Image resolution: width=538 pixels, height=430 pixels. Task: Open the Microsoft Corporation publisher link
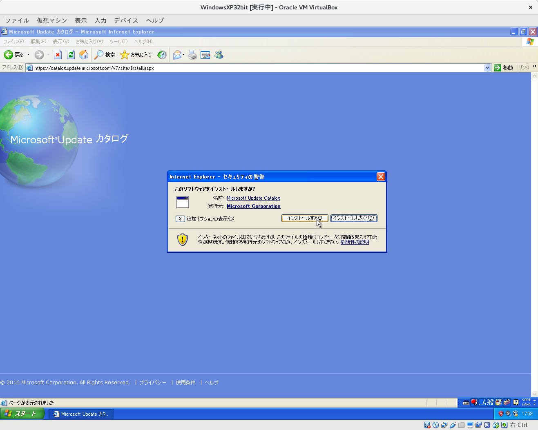(x=254, y=206)
